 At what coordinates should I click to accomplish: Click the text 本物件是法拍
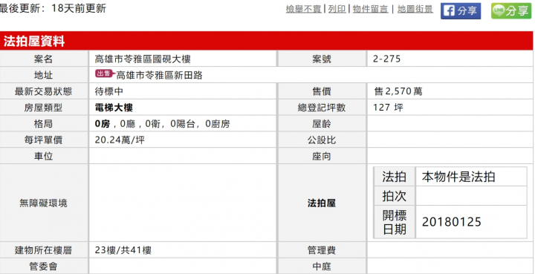[x=458, y=177]
